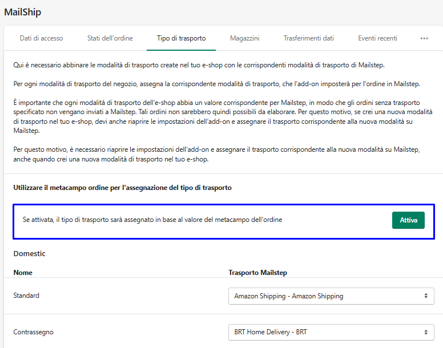The height and width of the screenshot is (348, 443).
Task: Open the more tabs ellipsis menu
Action: [424, 38]
